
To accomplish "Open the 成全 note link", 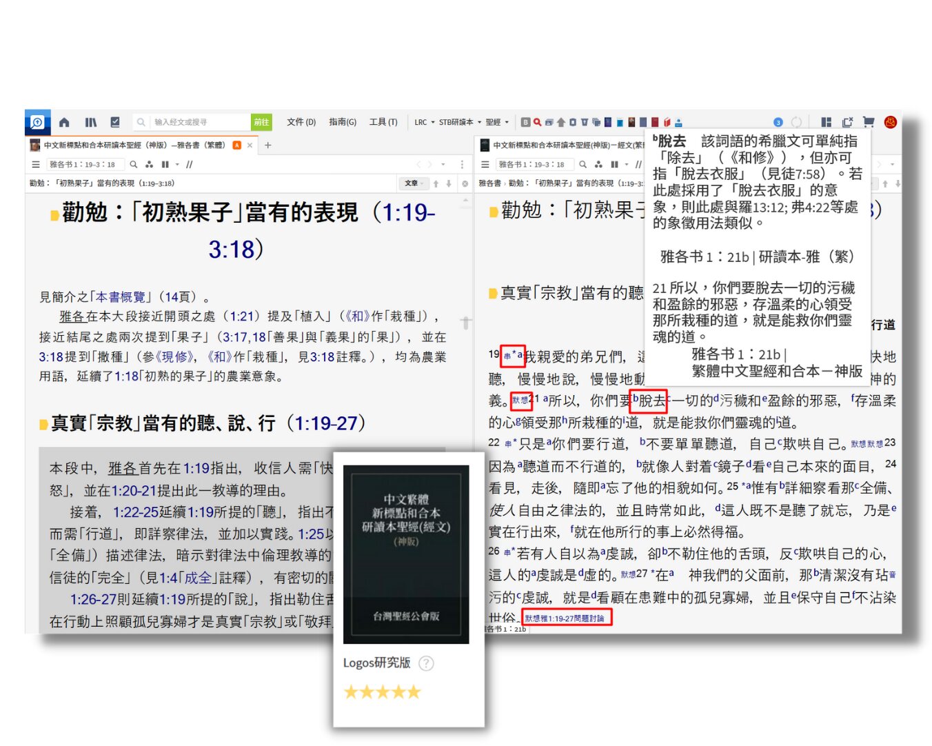I will click(198, 578).
